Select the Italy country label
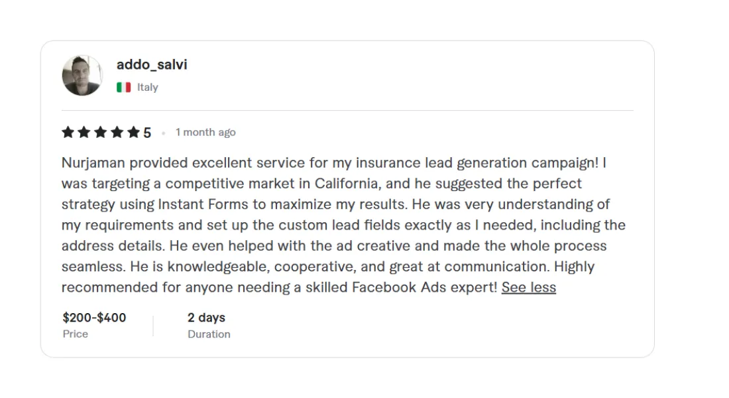 click(x=148, y=87)
